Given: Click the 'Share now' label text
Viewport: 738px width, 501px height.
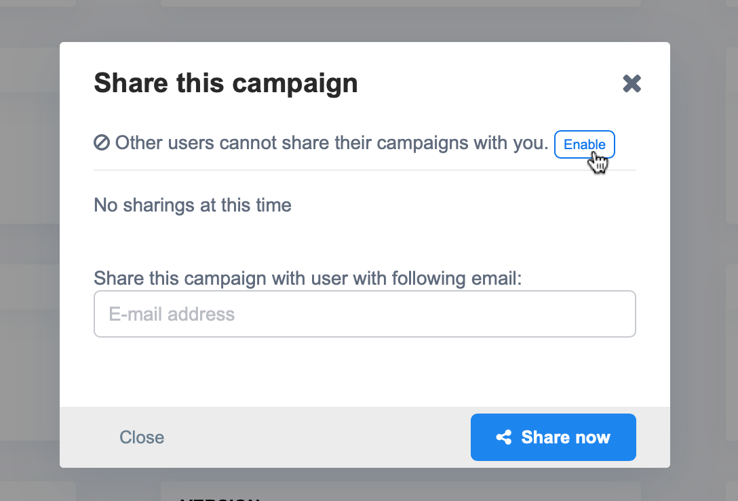Looking at the screenshot, I should coord(566,437).
